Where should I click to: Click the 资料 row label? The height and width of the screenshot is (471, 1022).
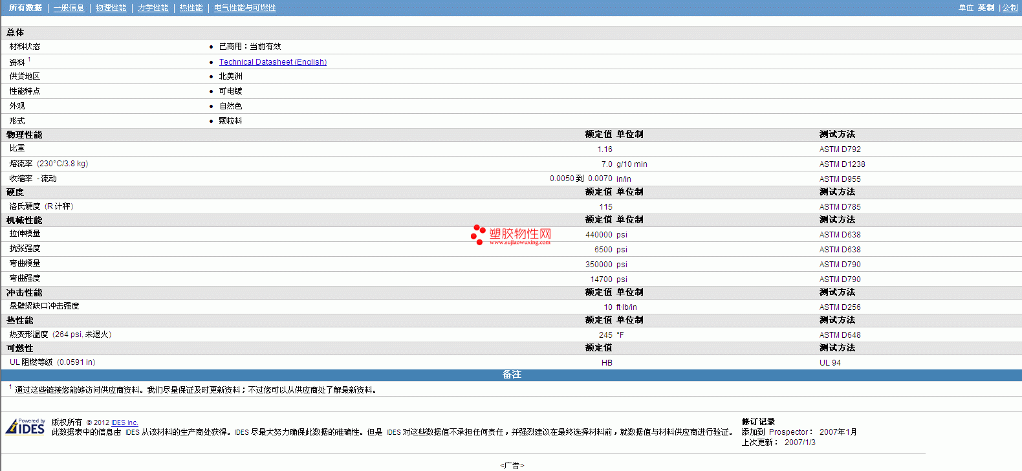(x=17, y=62)
